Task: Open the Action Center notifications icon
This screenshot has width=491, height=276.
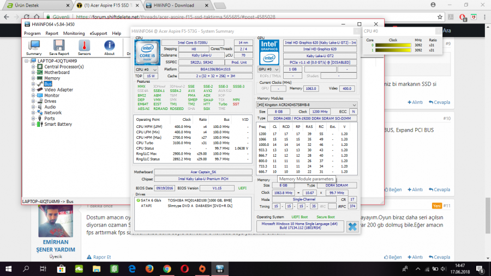Action: click(x=480, y=269)
